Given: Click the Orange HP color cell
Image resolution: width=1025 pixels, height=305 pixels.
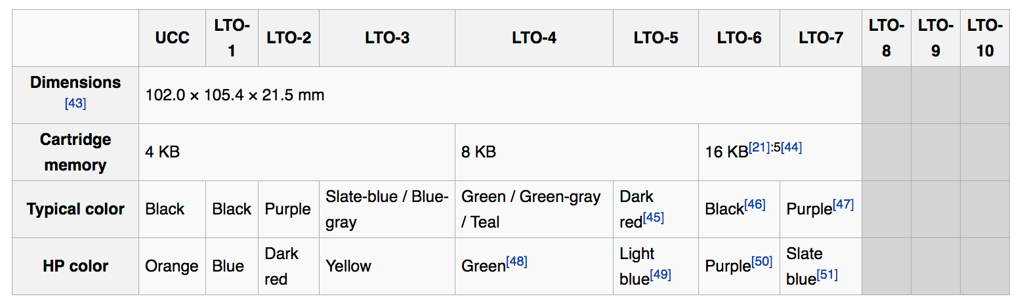Looking at the screenshot, I should pyautogui.click(x=172, y=266).
